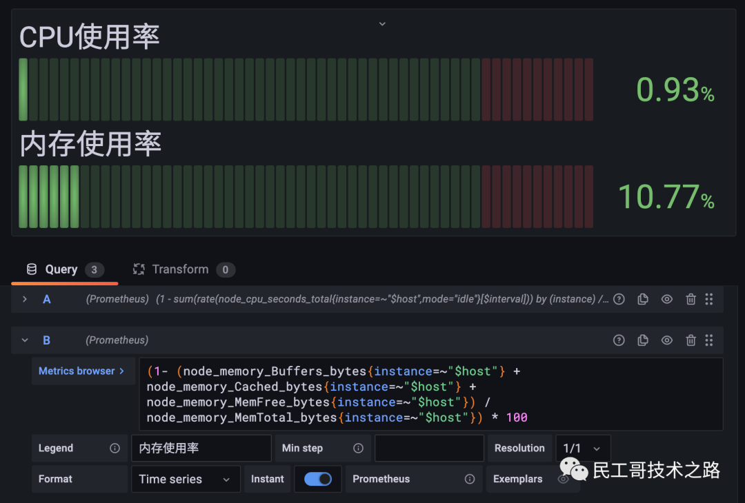This screenshot has height=503, width=745.
Task: Collapse query B row
Action: click(x=25, y=340)
